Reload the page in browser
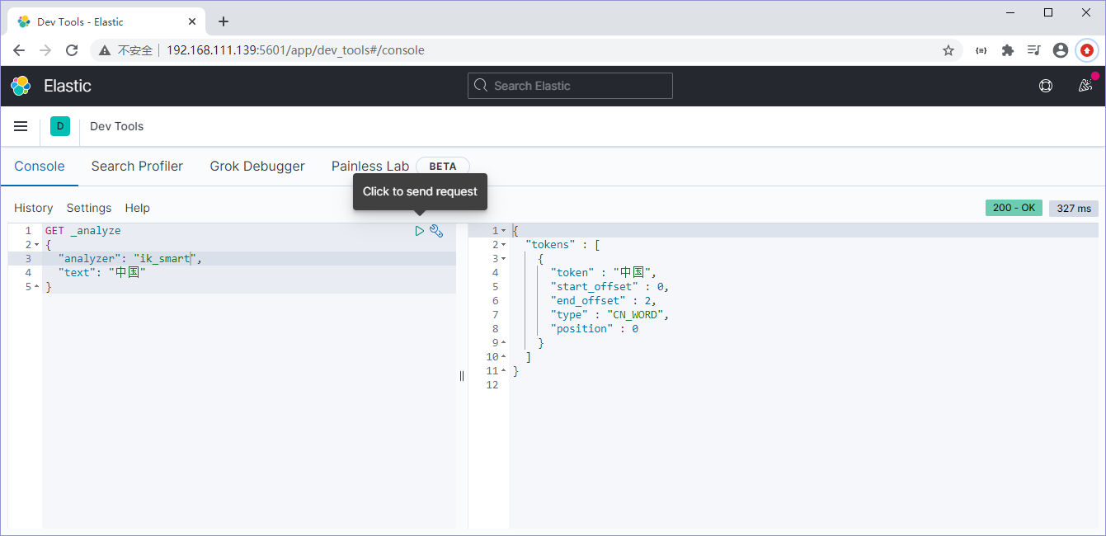This screenshot has height=536, width=1106. (72, 50)
